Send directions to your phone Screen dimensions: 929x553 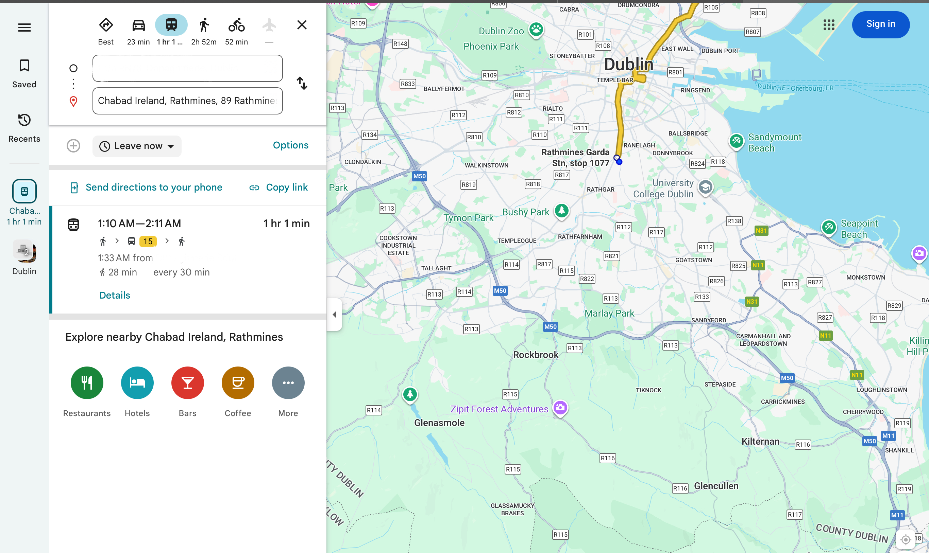[x=146, y=187]
